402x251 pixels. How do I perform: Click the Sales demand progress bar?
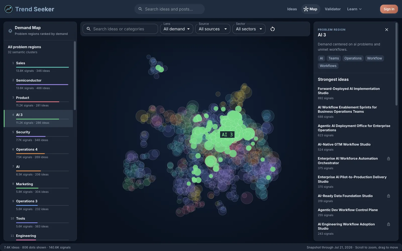click(x=42, y=67)
